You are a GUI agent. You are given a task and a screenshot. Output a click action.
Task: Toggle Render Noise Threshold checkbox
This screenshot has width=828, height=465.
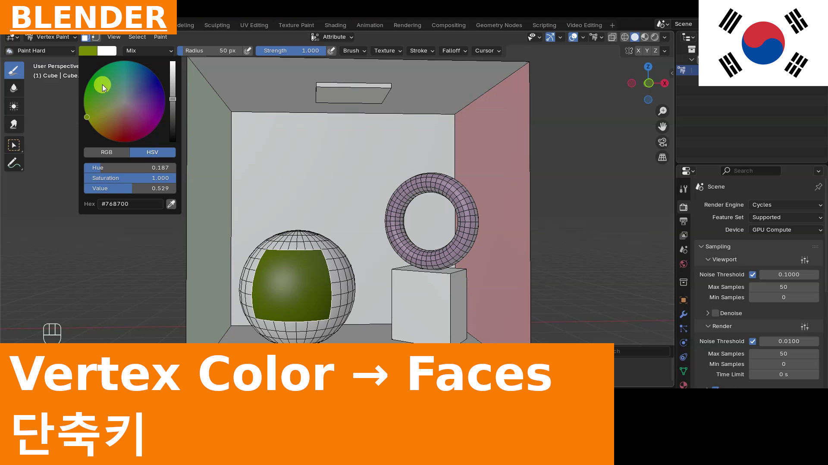click(753, 341)
